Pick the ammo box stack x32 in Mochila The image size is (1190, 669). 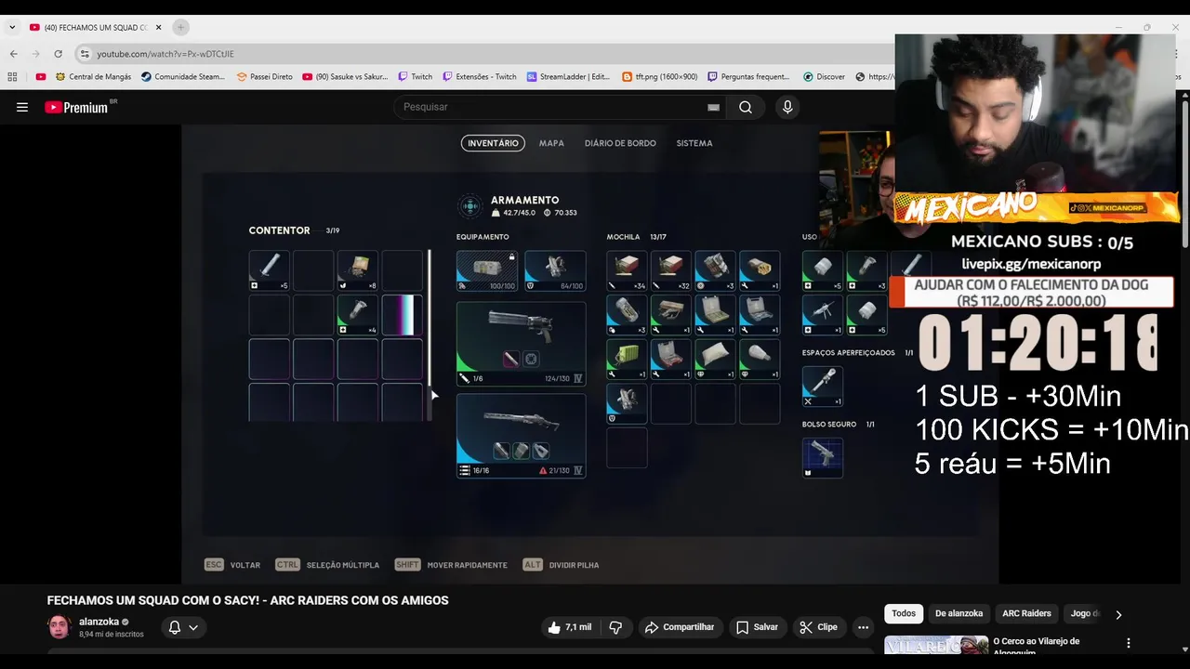(x=670, y=270)
